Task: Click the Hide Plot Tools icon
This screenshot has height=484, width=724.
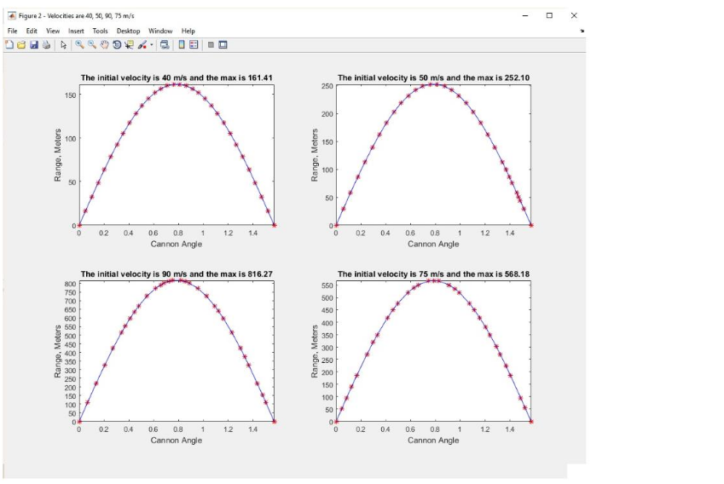Action: tap(211, 45)
